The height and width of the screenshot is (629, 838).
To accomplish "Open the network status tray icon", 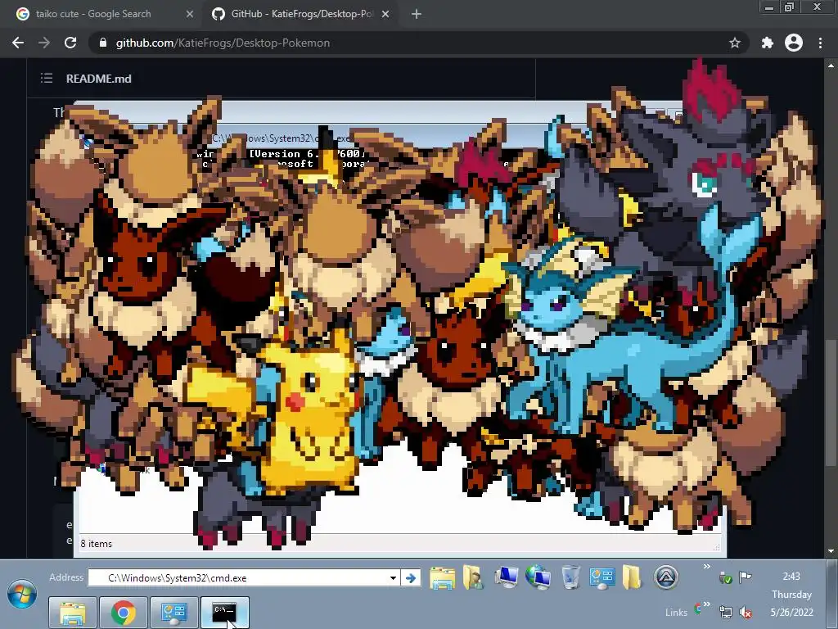I will pos(725,612).
